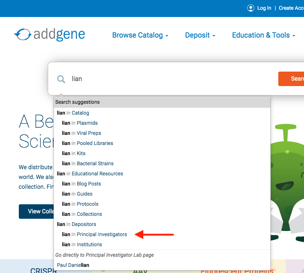
Task: Click the Addgene logo
Action: [x=50, y=34]
